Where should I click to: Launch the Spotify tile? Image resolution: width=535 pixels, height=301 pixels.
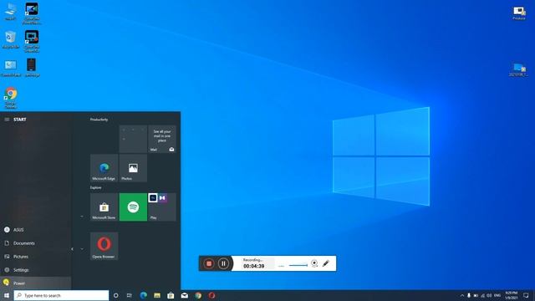pyautogui.click(x=133, y=207)
